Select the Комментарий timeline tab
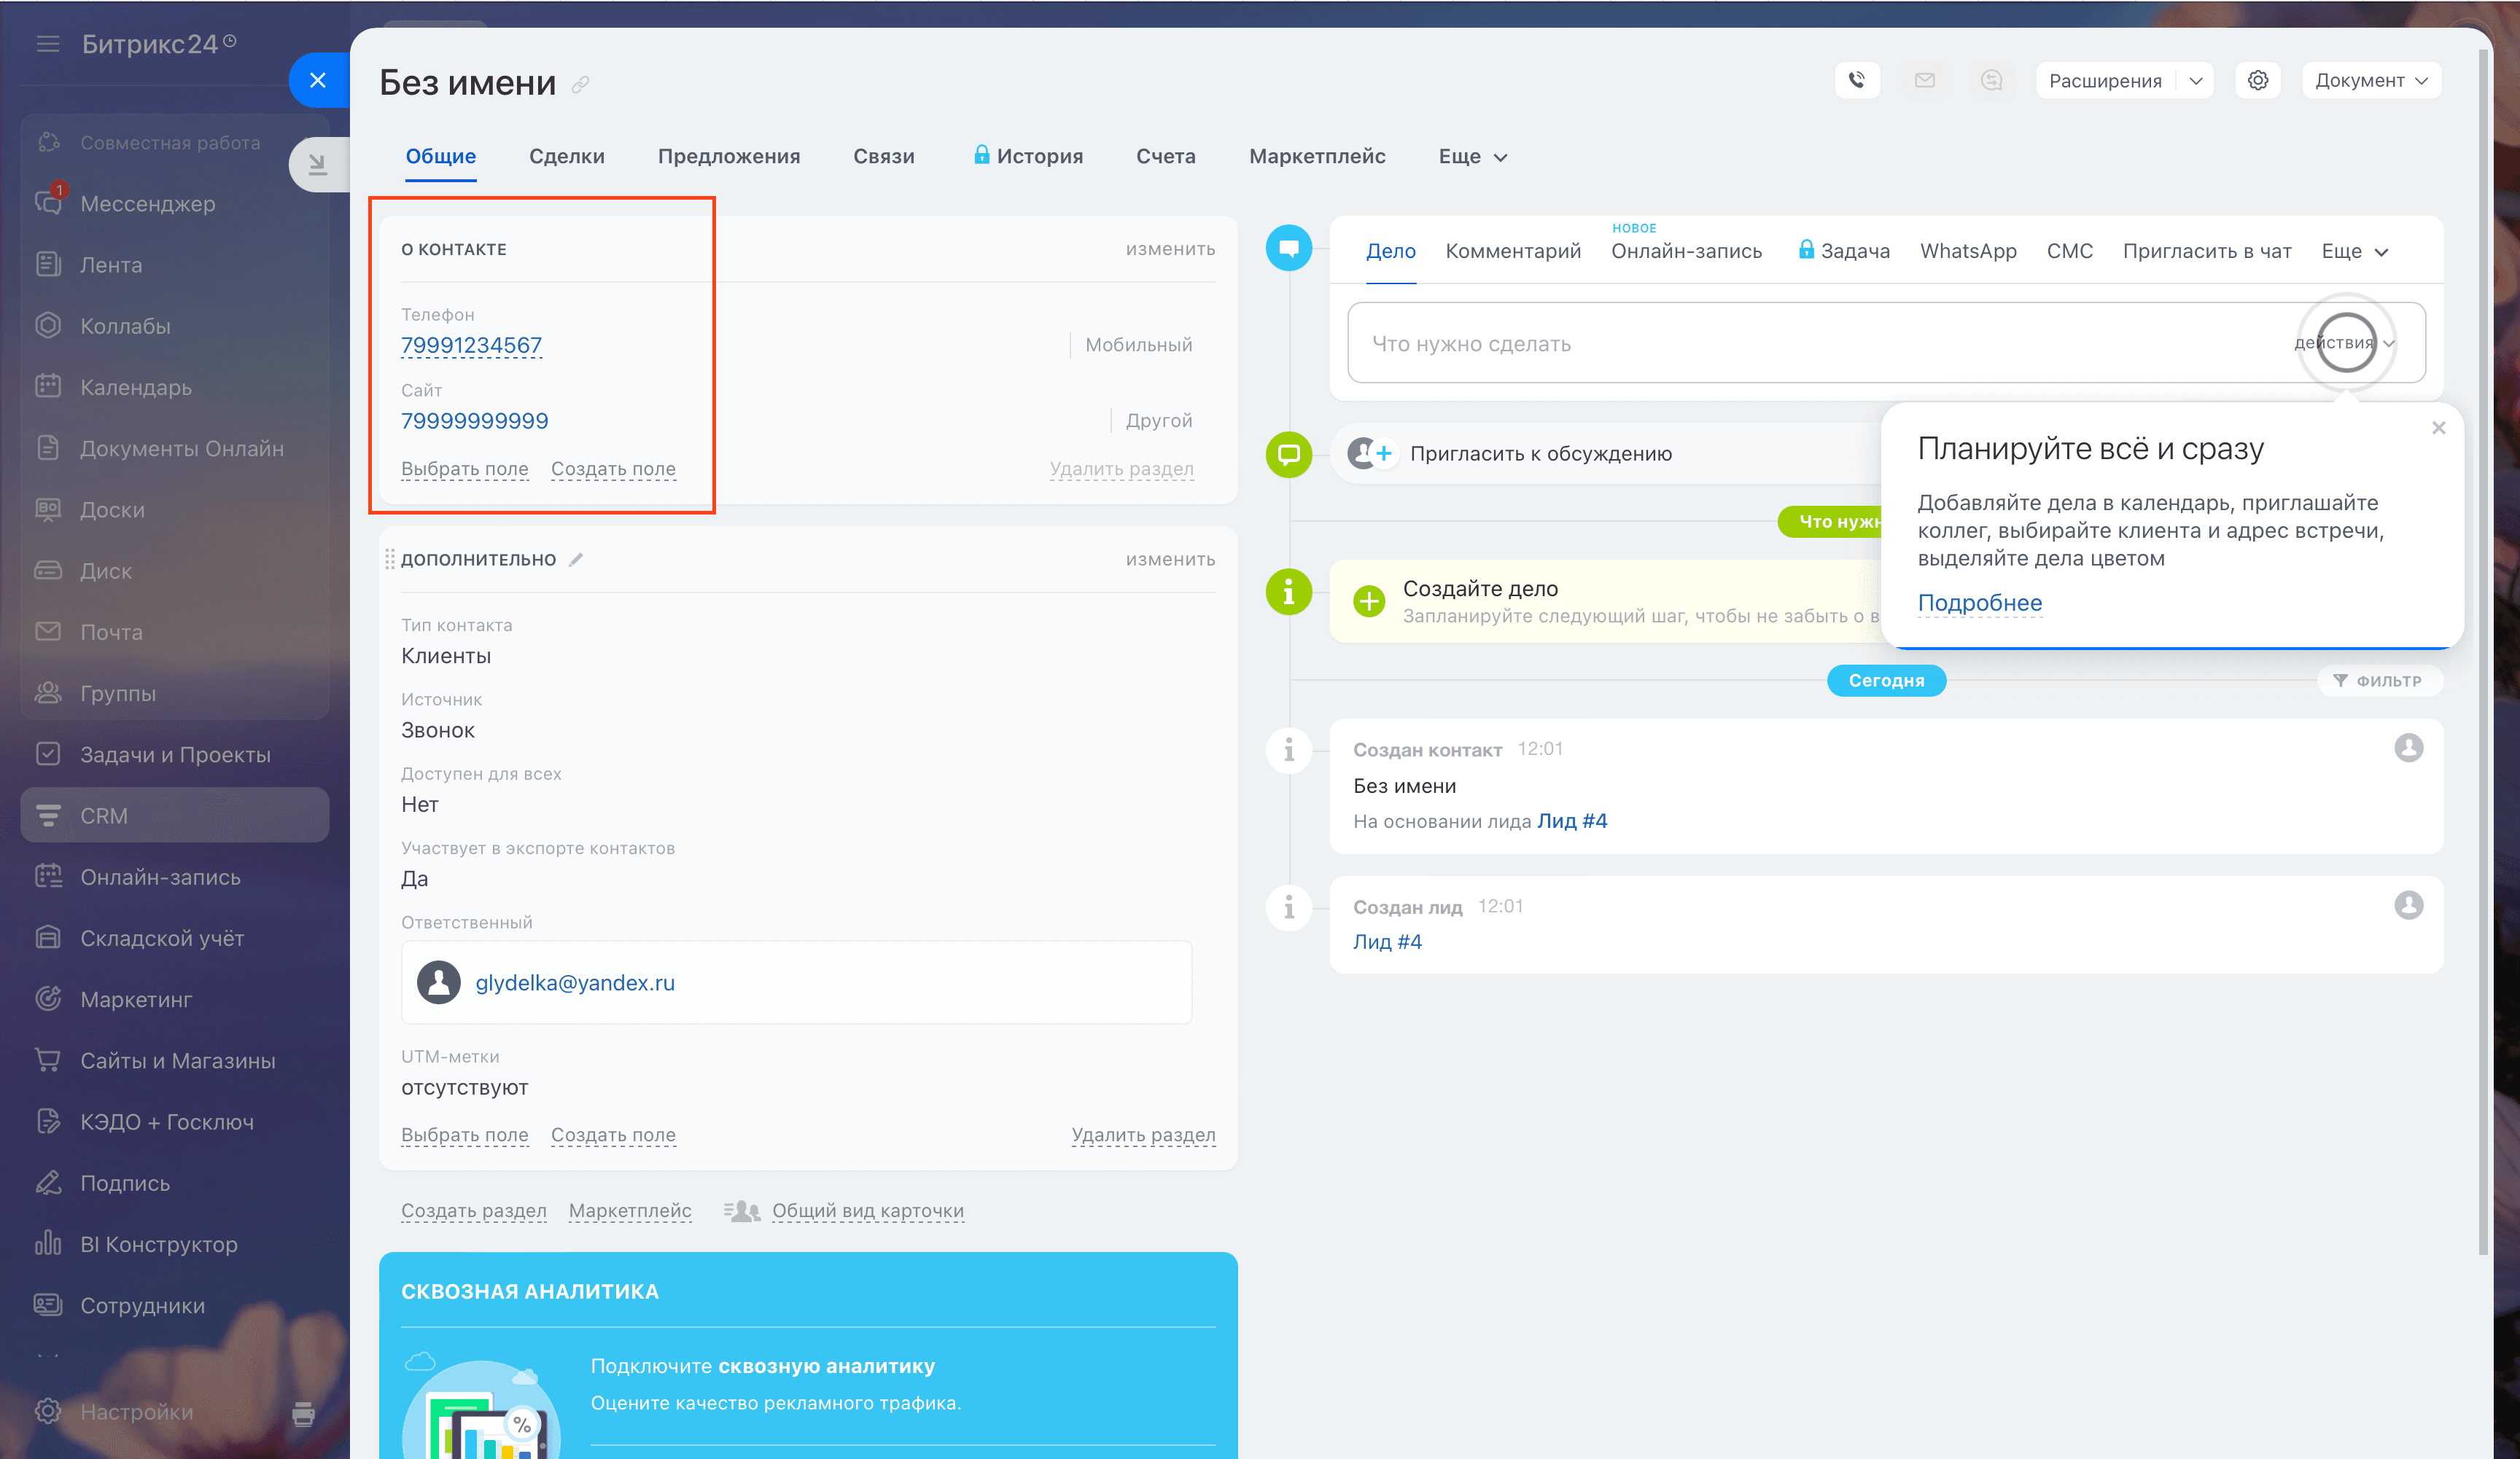 1512,251
